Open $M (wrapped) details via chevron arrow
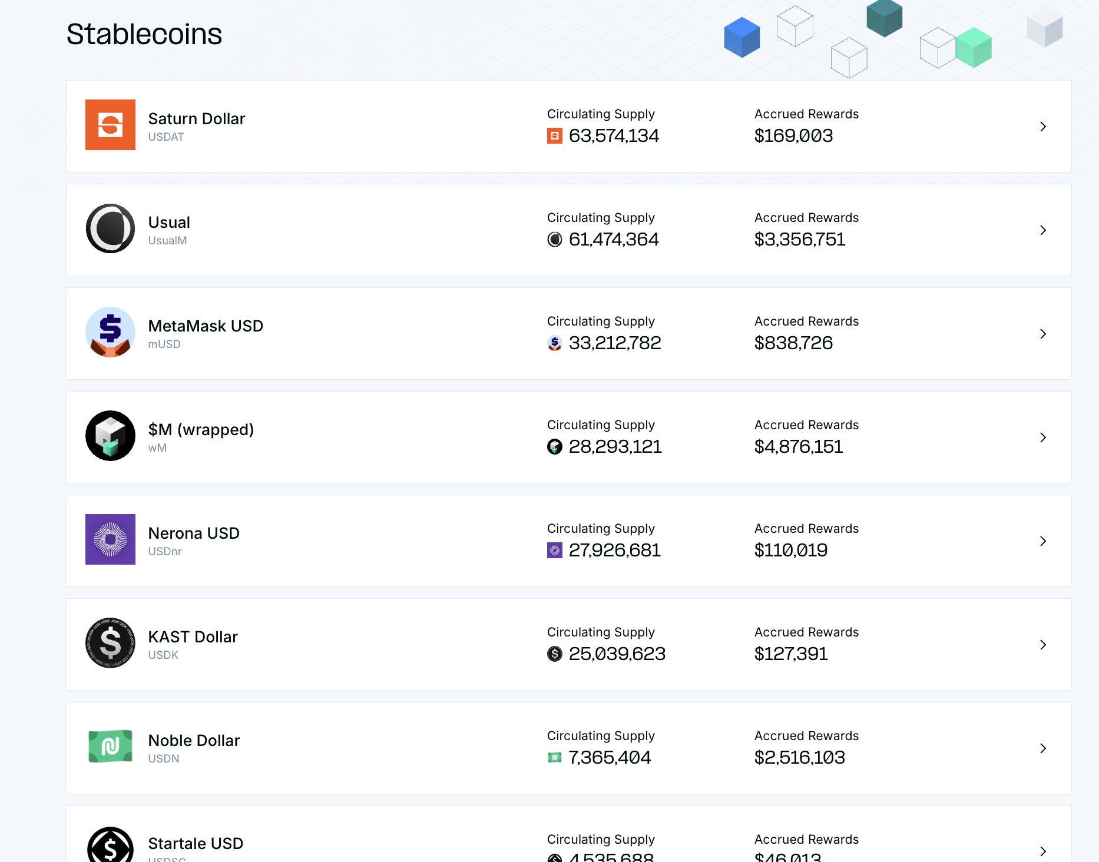This screenshot has width=1099, height=862. (x=1043, y=437)
